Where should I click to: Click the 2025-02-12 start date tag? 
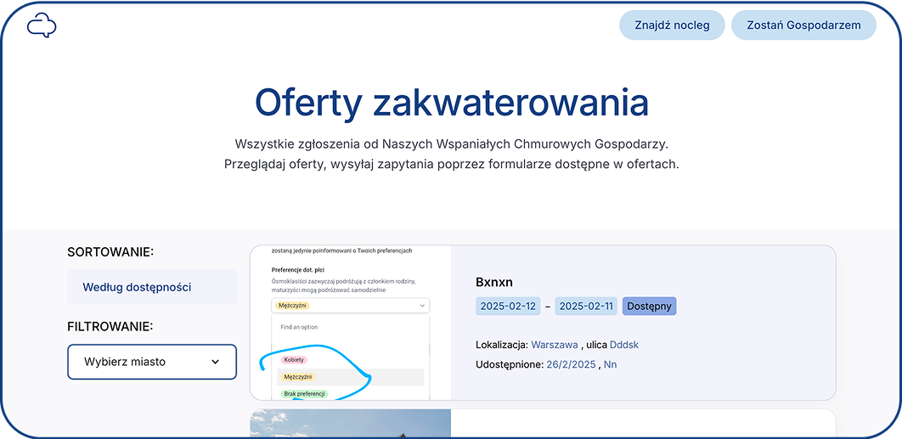[508, 306]
